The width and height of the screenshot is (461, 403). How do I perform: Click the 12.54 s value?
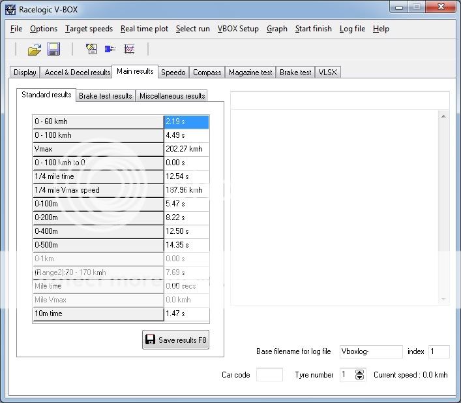186,176
